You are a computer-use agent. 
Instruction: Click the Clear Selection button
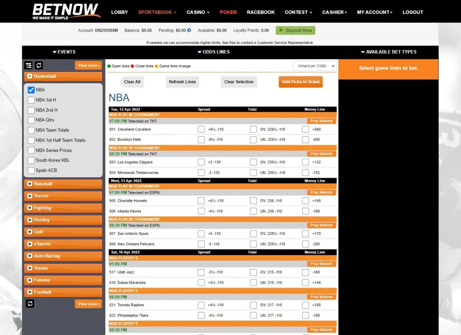pyautogui.click(x=239, y=82)
